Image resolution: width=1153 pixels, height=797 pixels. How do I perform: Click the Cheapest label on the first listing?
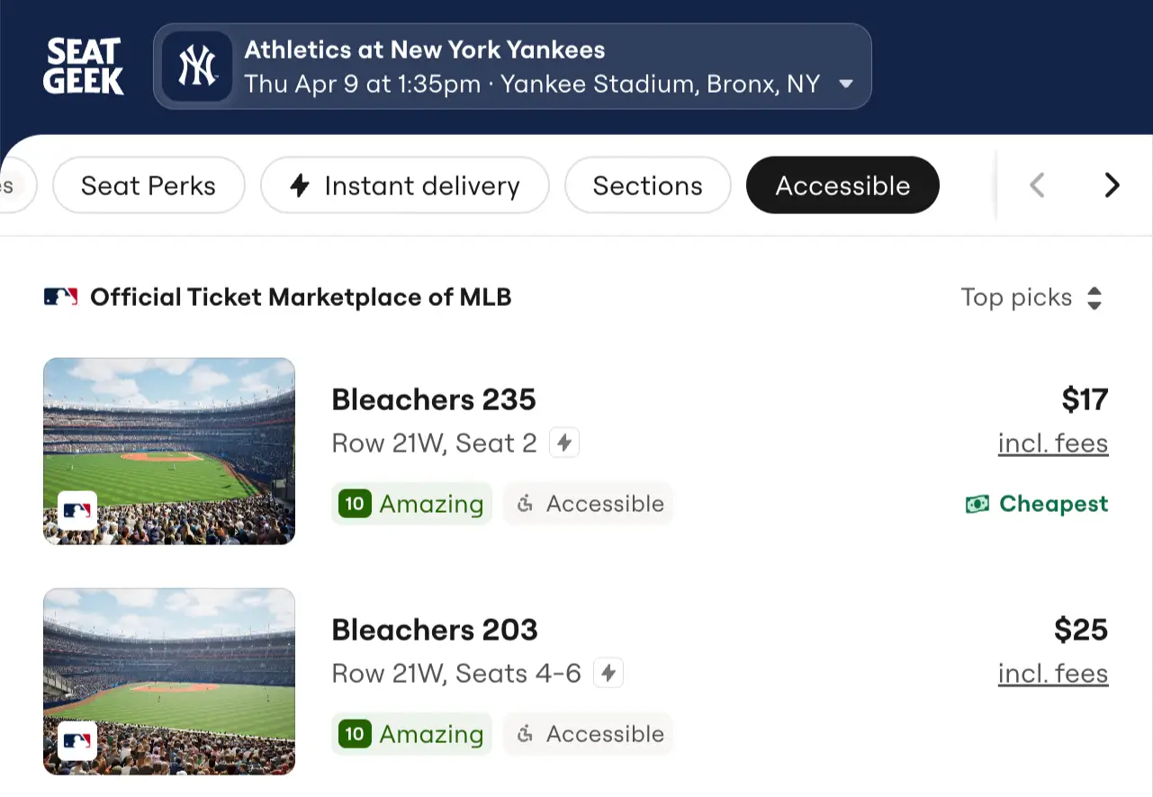click(1053, 504)
